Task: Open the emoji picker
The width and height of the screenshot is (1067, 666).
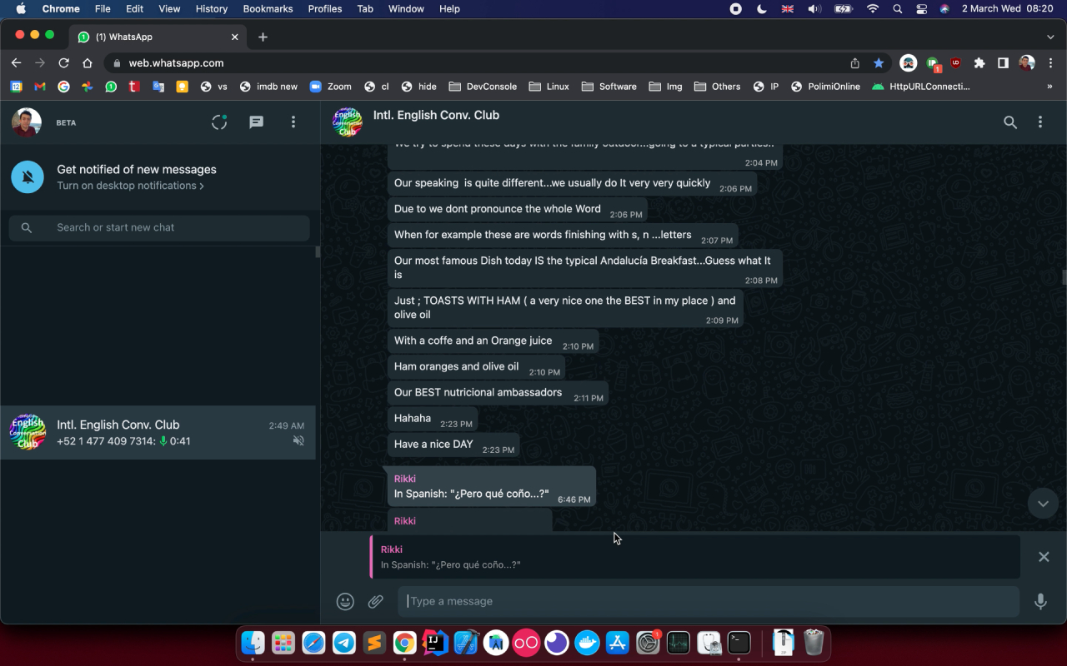Action: coord(345,601)
